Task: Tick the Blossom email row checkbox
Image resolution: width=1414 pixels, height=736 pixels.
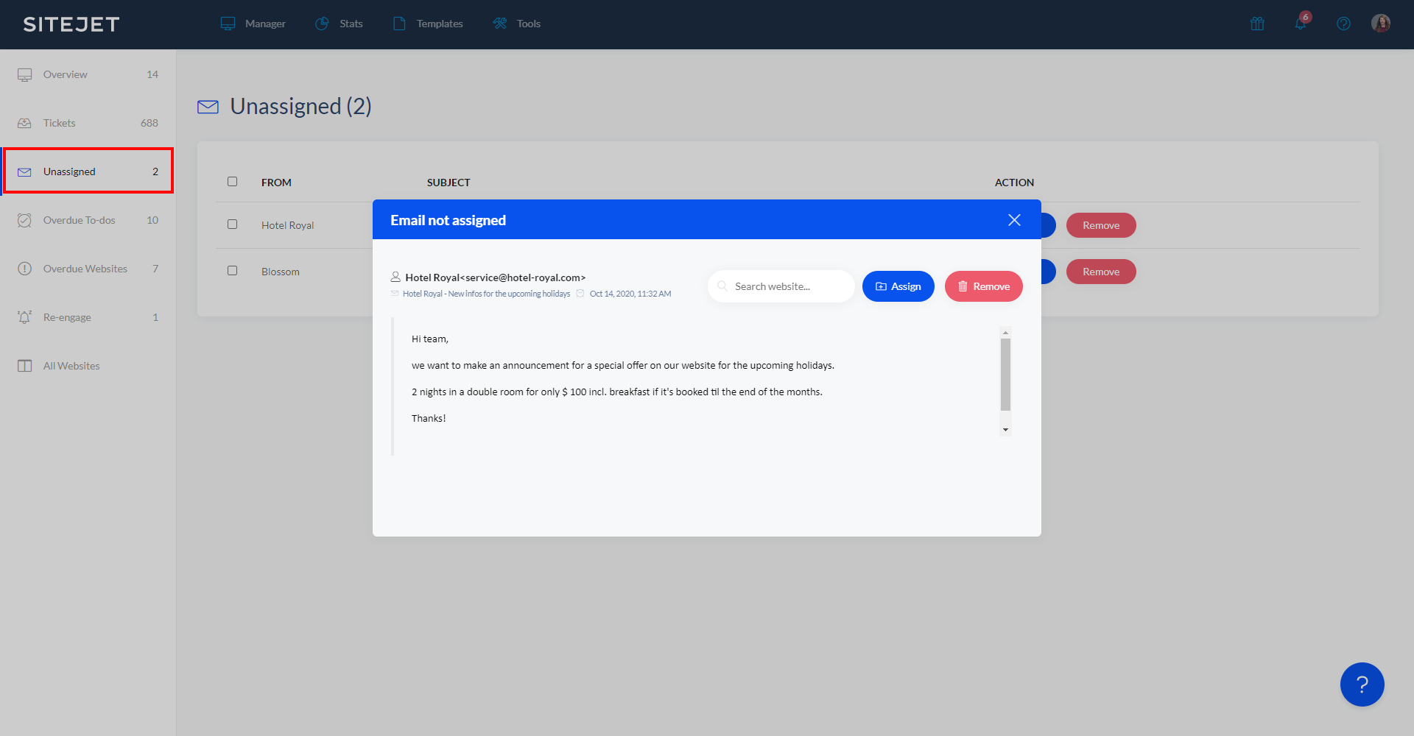Action: coord(233,270)
